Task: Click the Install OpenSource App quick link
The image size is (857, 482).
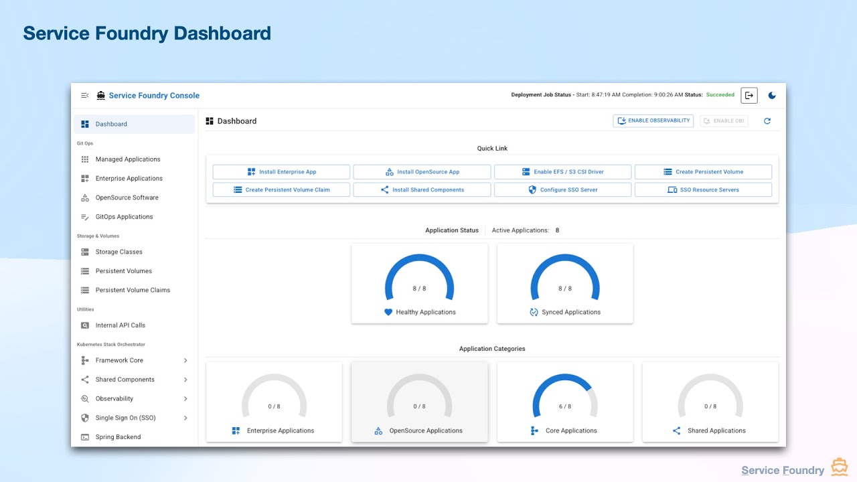Action: tap(422, 172)
